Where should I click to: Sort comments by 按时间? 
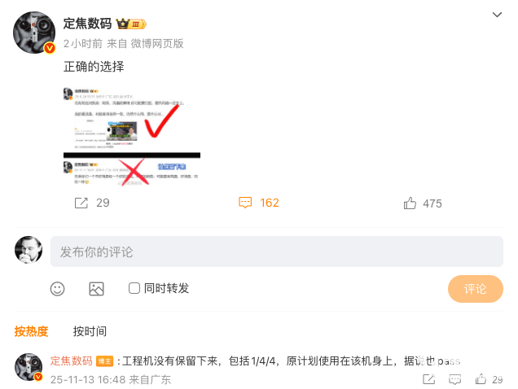(x=90, y=331)
